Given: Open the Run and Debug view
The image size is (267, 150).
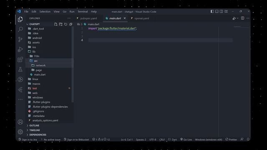Looking at the screenshot, I should pyautogui.click(x=20, y=50).
